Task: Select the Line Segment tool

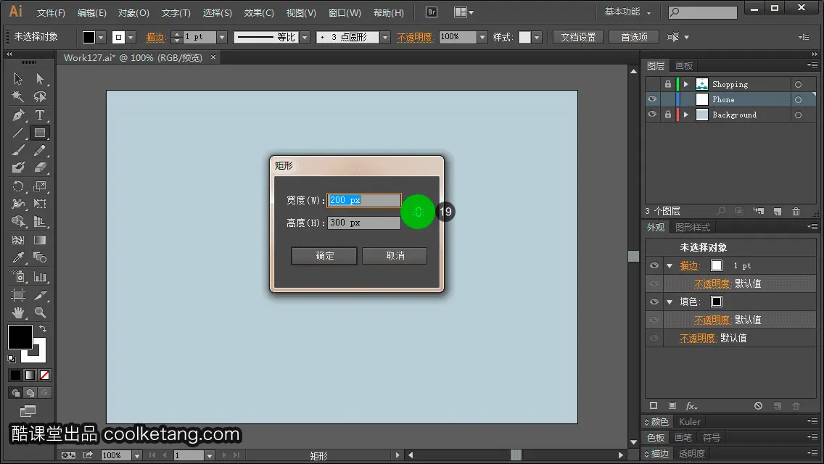Action: point(18,133)
